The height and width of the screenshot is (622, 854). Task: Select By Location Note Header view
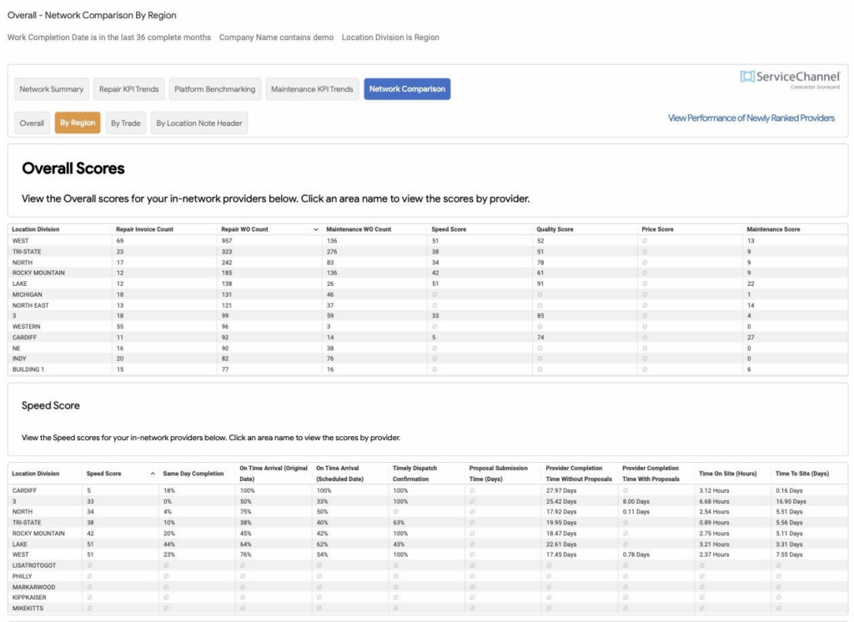coord(199,123)
